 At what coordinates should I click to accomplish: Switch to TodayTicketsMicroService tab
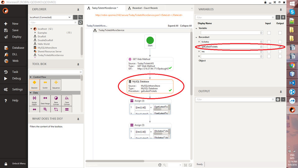point(104,8)
